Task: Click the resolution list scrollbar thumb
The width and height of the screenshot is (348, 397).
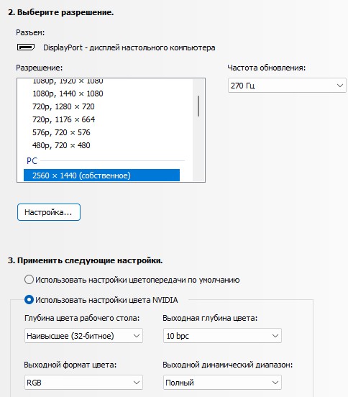Action: point(198,106)
